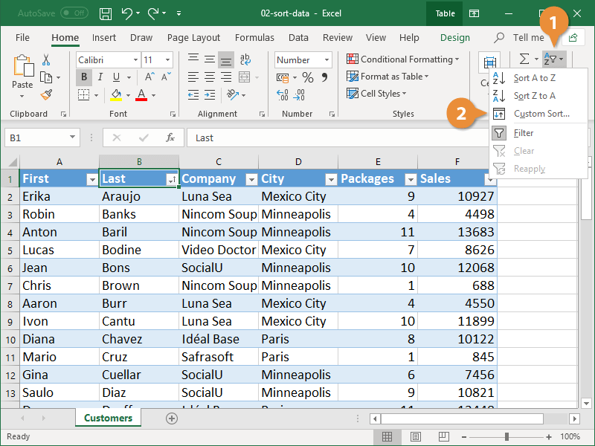
Task: Apply Merge and Center
Action: [x=245, y=77]
